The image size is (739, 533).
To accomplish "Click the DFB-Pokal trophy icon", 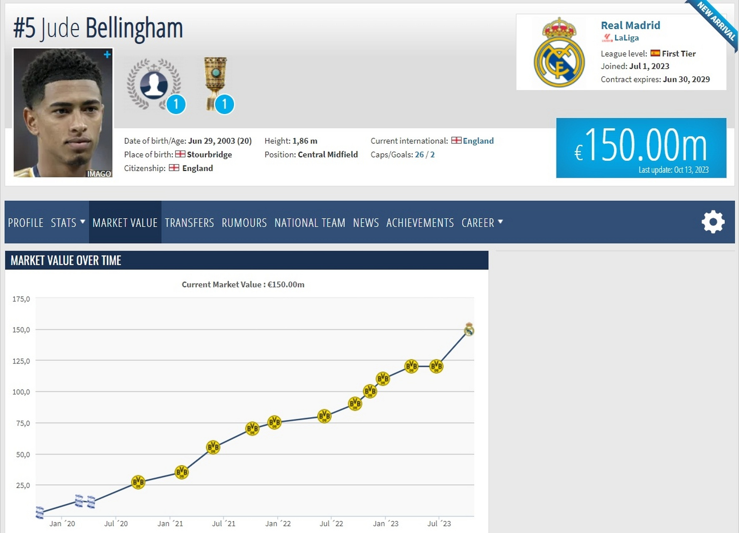I will [215, 83].
